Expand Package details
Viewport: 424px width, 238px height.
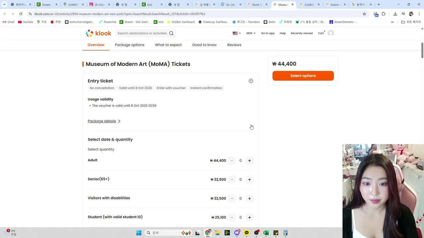click(104, 121)
